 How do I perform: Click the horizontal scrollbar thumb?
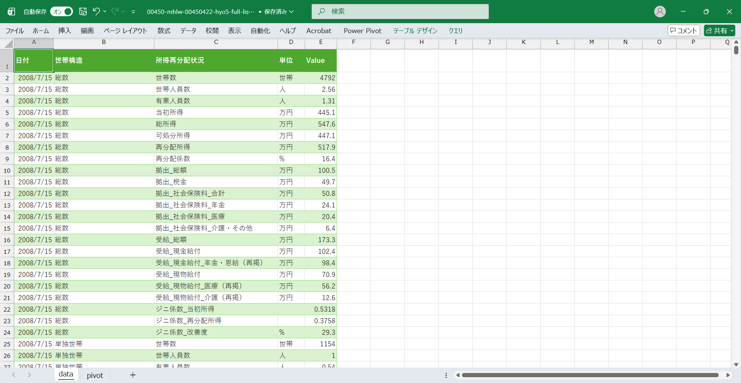[x=590, y=375]
